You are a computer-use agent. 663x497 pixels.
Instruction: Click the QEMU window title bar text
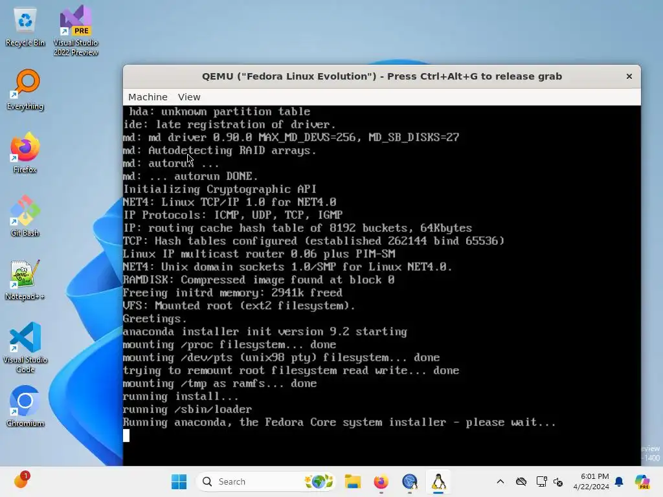(x=382, y=76)
